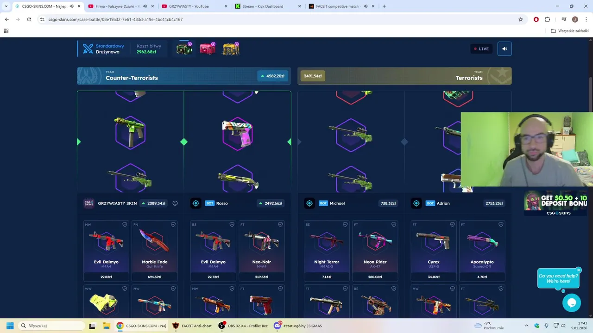Viewport: 593px width, 333px height.
Task: View site information icon in address bar
Action: coord(42,19)
